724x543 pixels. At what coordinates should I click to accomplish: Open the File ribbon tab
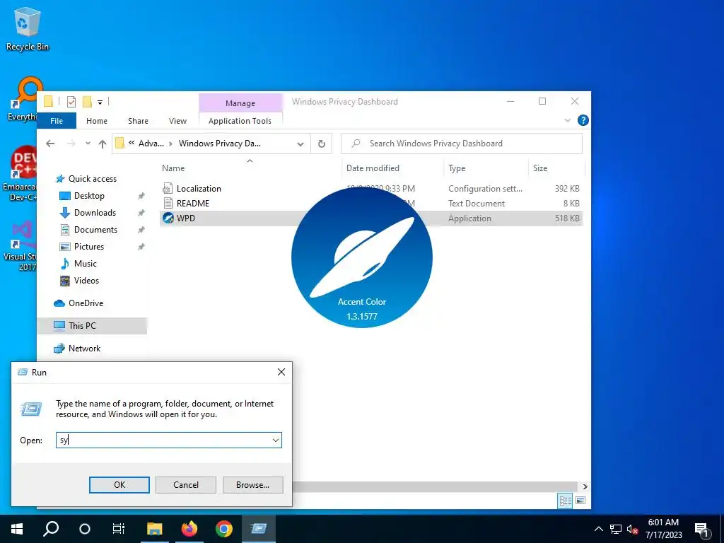pos(57,121)
